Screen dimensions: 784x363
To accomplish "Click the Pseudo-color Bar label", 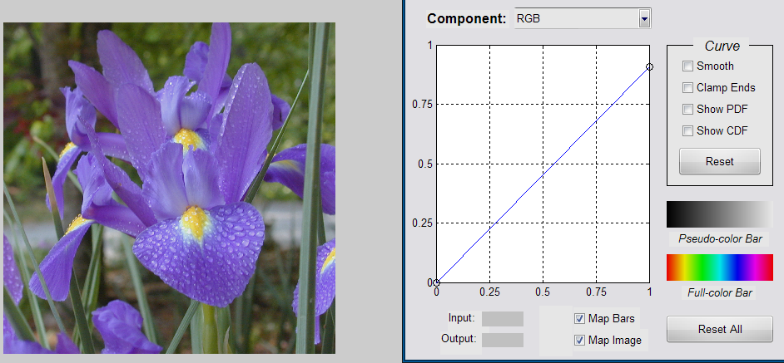I will [720, 239].
